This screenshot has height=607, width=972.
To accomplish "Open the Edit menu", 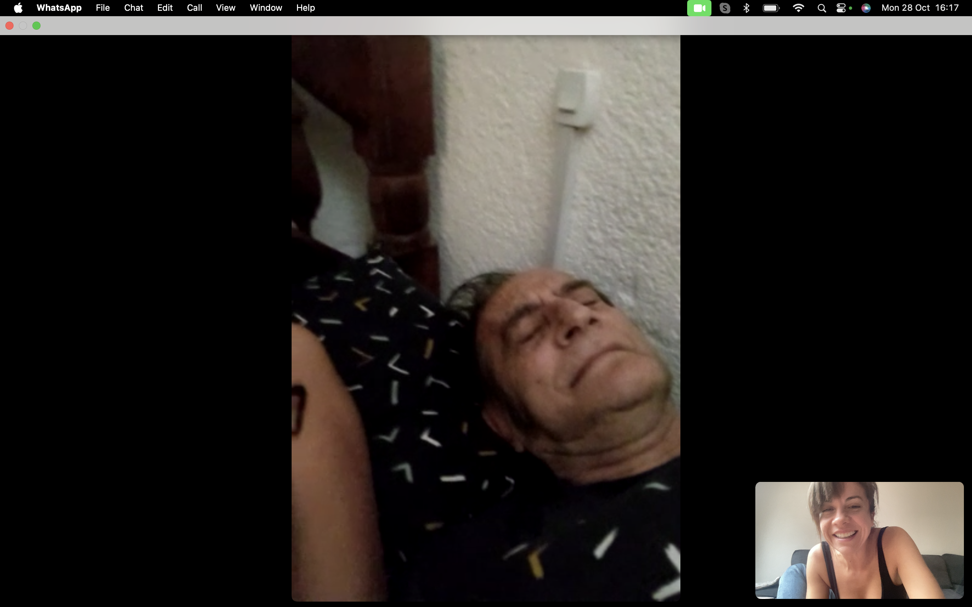I will [165, 8].
